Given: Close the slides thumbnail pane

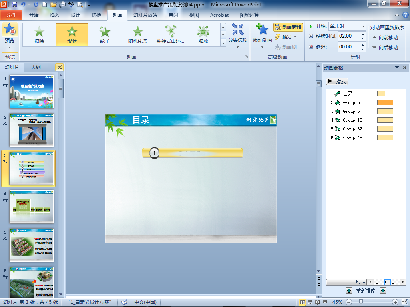Looking at the screenshot, I should 60,67.
